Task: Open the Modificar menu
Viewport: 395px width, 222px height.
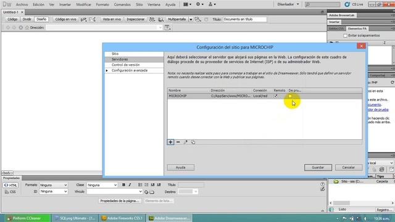Action: click(x=84, y=4)
